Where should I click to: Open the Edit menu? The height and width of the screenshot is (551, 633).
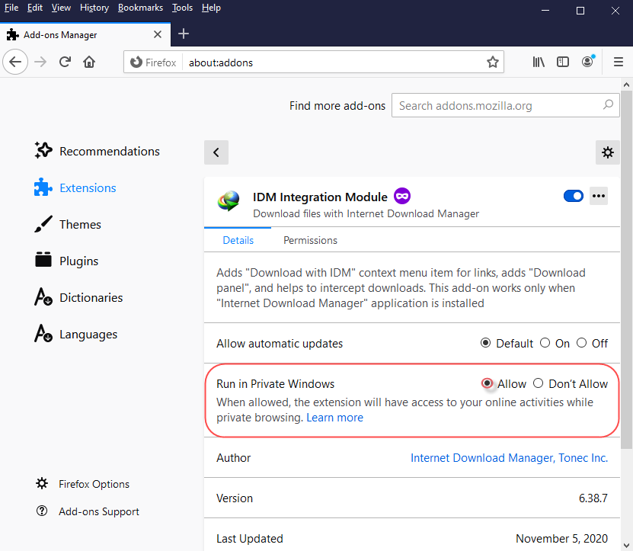click(x=35, y=8)
